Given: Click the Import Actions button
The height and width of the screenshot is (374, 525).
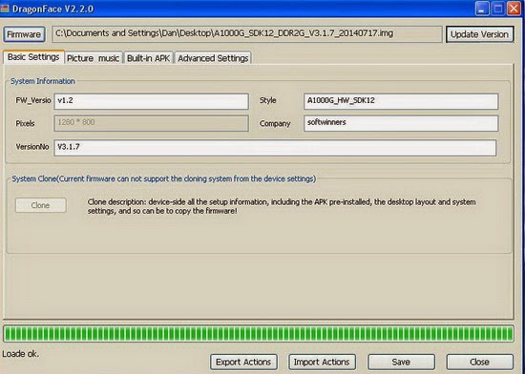Looking at the screenshot, I should point(322,362).
